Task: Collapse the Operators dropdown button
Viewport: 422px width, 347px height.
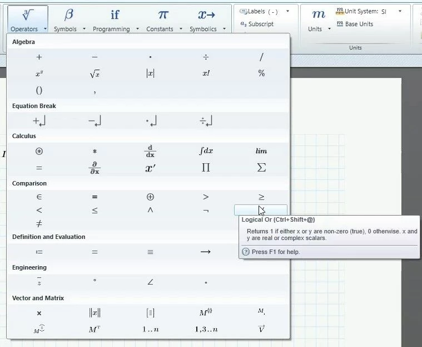Action: pyautogui.click(x=28, y=19)
